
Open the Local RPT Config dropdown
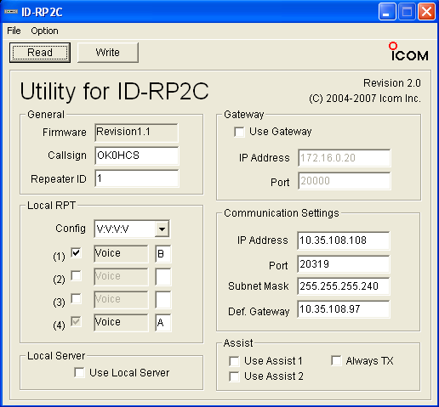click(162, 229)
